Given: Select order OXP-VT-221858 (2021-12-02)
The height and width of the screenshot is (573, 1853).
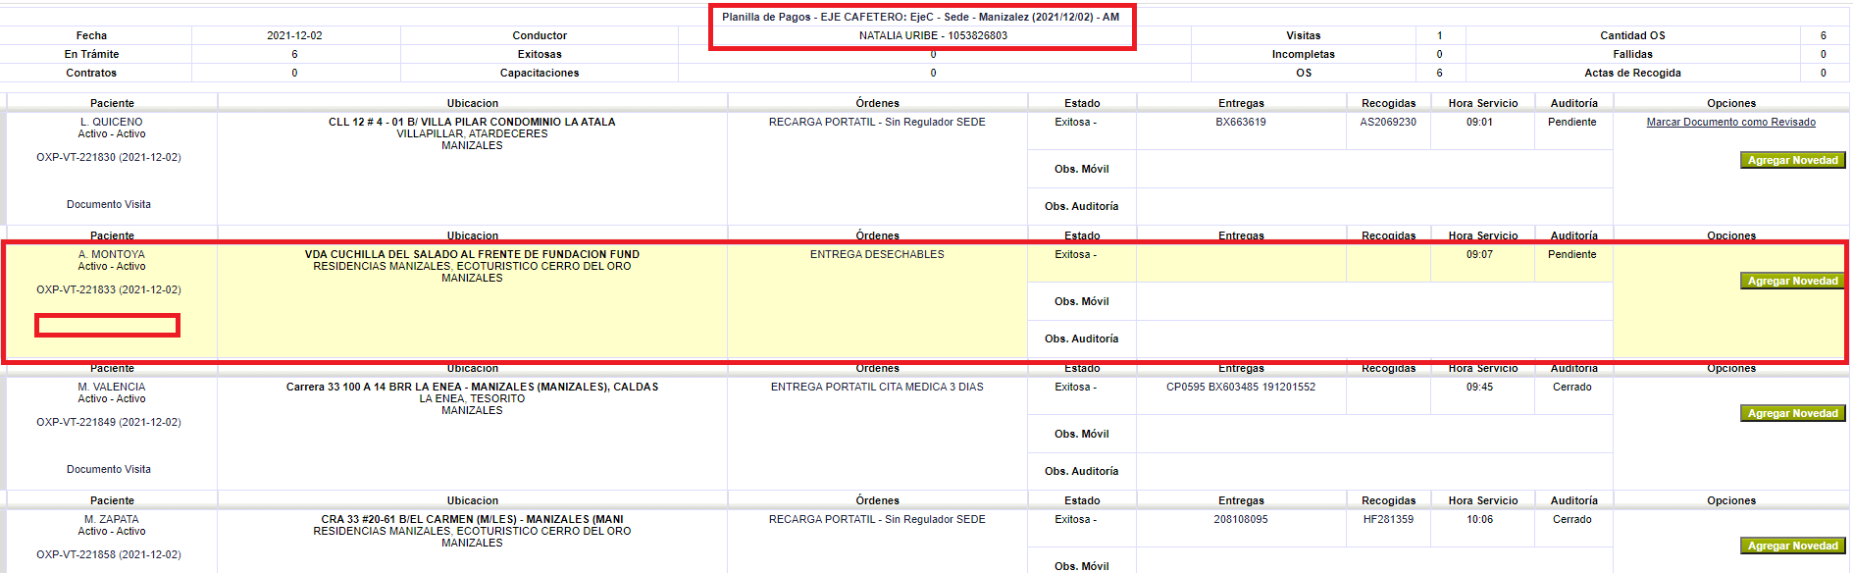Looking at the screenshot, I should (109, 554).
